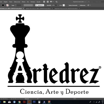Open Adobe Illustrator from the taskbar

[29, 102]
